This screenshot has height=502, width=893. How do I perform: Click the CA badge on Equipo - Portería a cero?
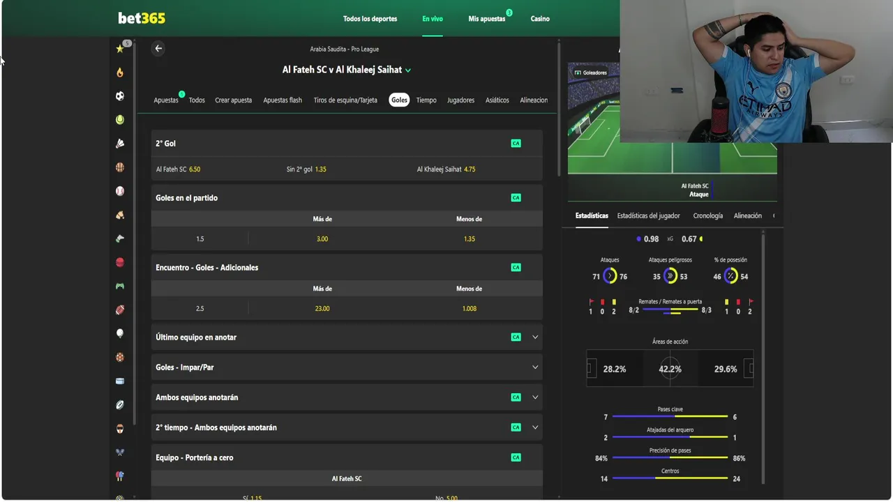[x=516, y=457]
